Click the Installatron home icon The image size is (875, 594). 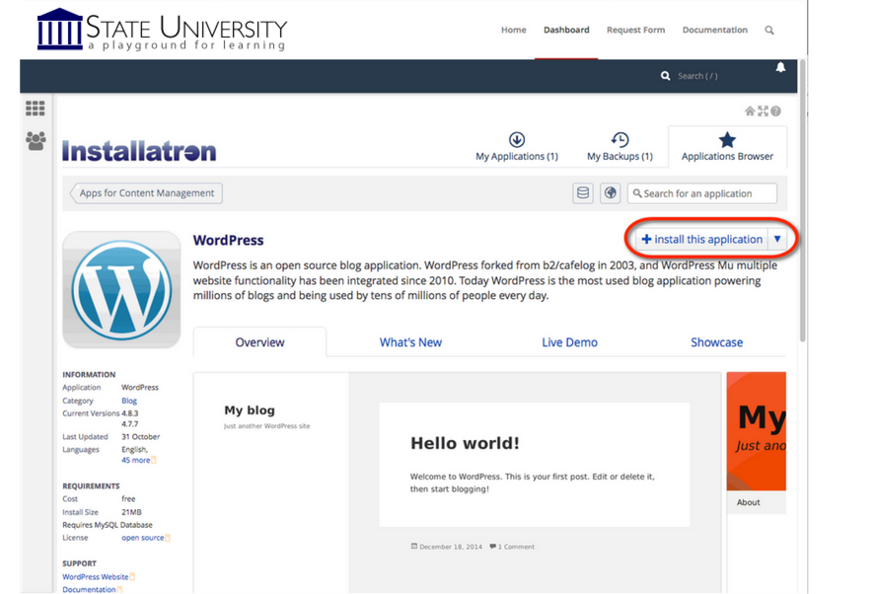(x=750, y=111)
